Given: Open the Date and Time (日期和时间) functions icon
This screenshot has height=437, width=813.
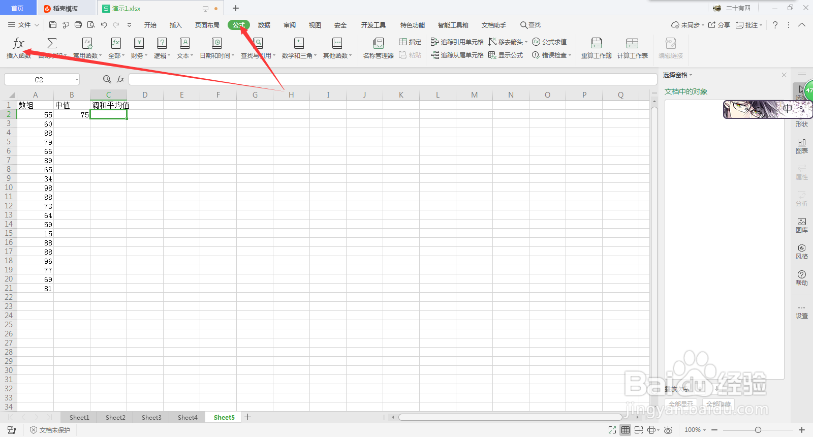Looking at the screenshot, I should coord(217,43).
